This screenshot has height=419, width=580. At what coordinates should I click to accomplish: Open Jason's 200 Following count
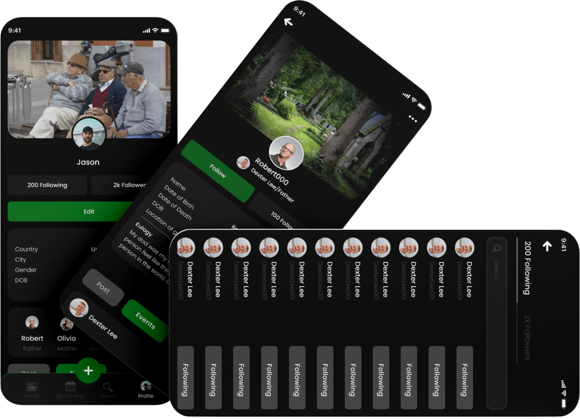point(48,185)
